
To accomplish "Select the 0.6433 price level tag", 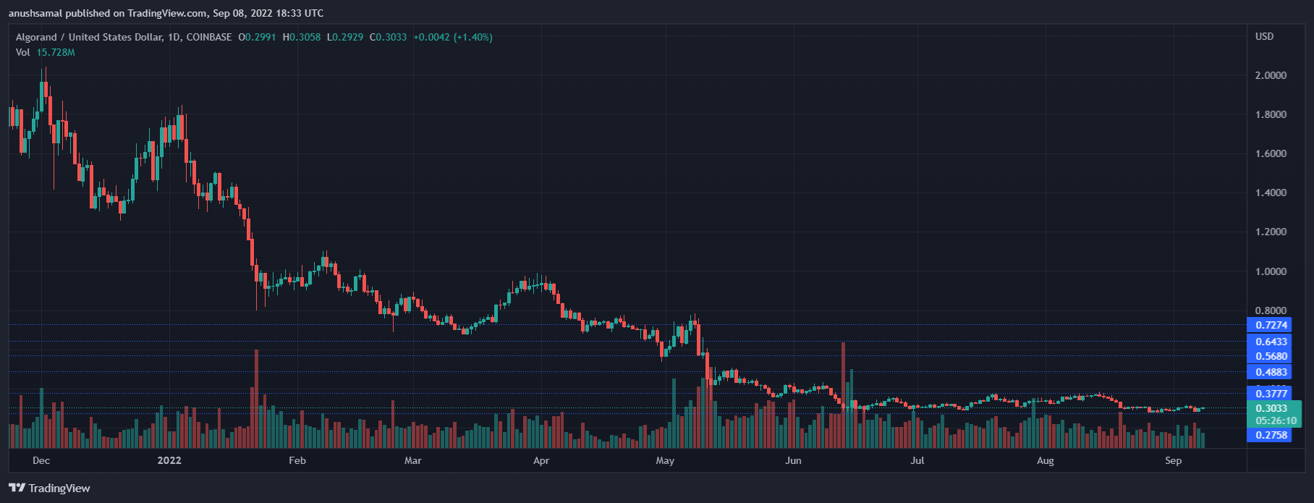I will (1271, 342).
